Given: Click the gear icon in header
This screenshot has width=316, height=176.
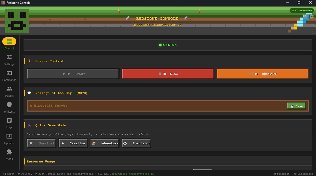Looking at the screenshot, I should click(x=312, y=17).
